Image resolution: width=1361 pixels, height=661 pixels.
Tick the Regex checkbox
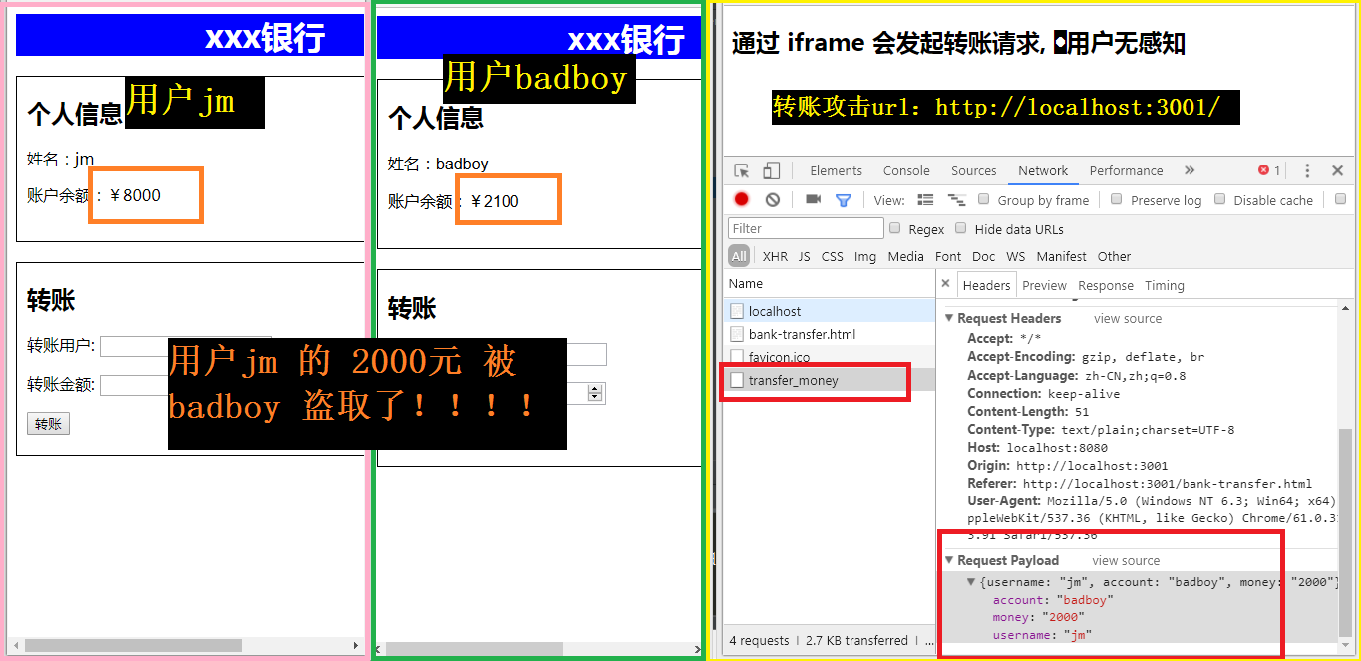(x=894, y=228)
